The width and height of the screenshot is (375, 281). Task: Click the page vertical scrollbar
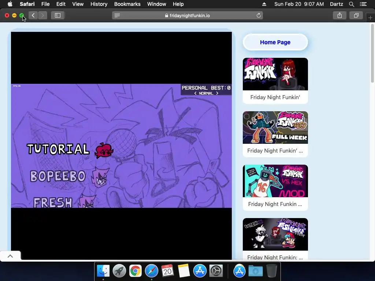372,53
